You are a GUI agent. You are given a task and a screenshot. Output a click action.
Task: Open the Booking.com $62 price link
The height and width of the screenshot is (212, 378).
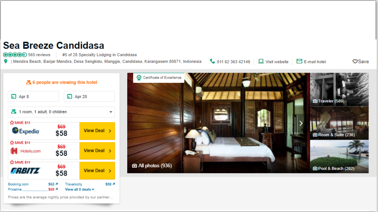click(53, 184)
